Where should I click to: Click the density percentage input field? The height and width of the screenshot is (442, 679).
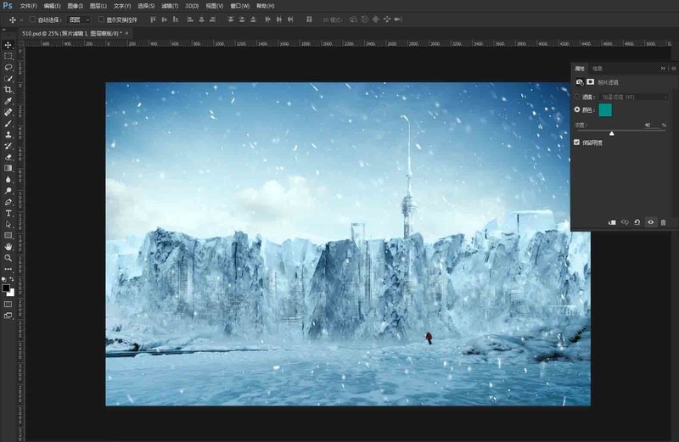(x=648, y=125)
